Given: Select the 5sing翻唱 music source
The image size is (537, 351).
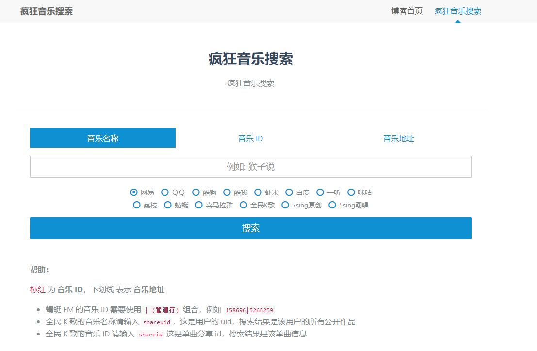Looking at the screenshot, I should [x=332, y=205].
